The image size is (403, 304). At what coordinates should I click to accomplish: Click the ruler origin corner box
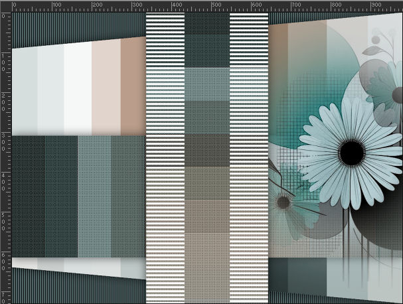5,5
